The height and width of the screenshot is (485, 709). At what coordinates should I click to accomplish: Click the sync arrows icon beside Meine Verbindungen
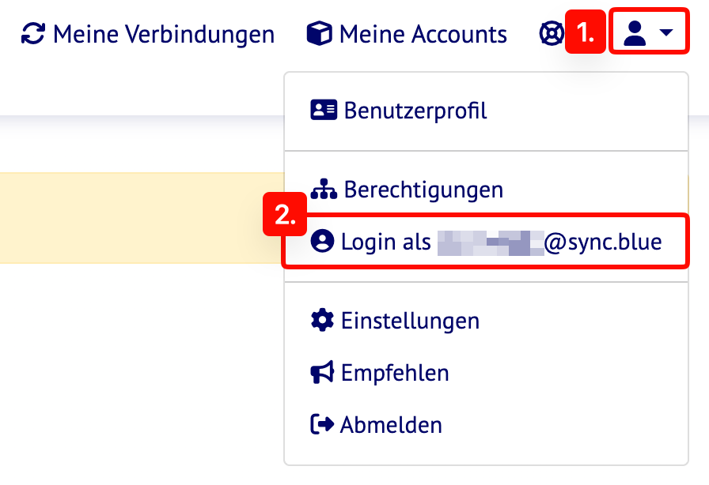coord(33,35)
